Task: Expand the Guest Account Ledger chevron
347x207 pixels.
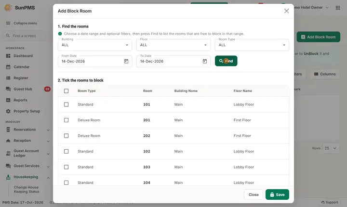Action: coord(48,154)
